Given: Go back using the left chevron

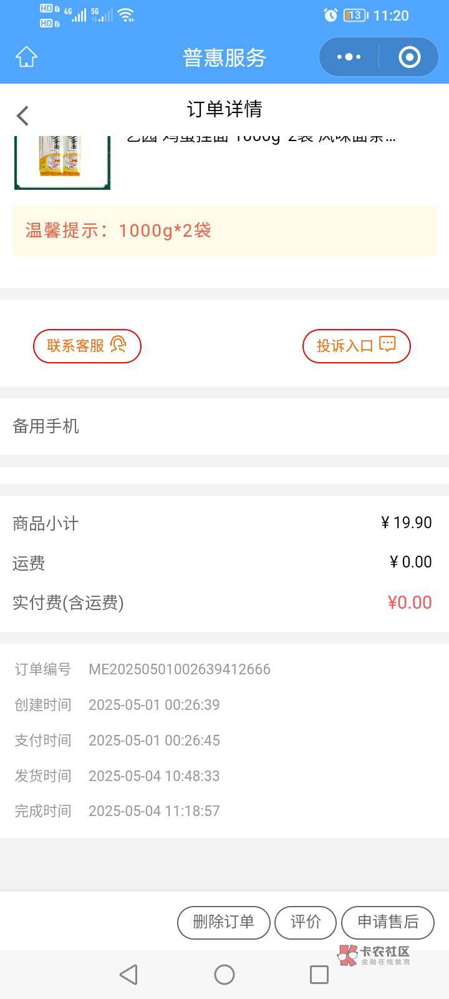Looking at the screenshot, I should pos(23,116).
